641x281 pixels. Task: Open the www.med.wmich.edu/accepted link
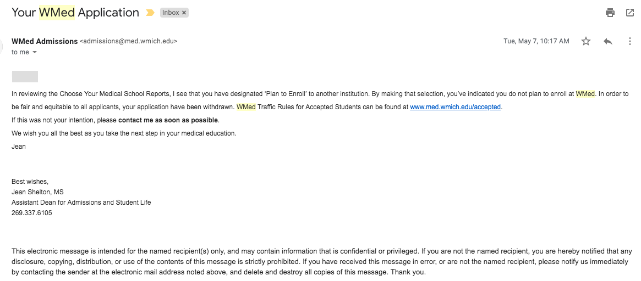coord(455,107)
